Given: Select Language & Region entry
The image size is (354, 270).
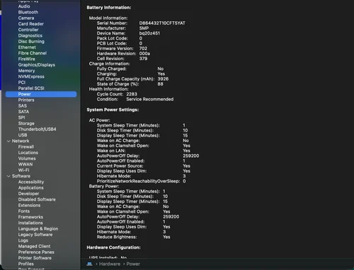Looking at the screenshot, I should coord(38,229).
